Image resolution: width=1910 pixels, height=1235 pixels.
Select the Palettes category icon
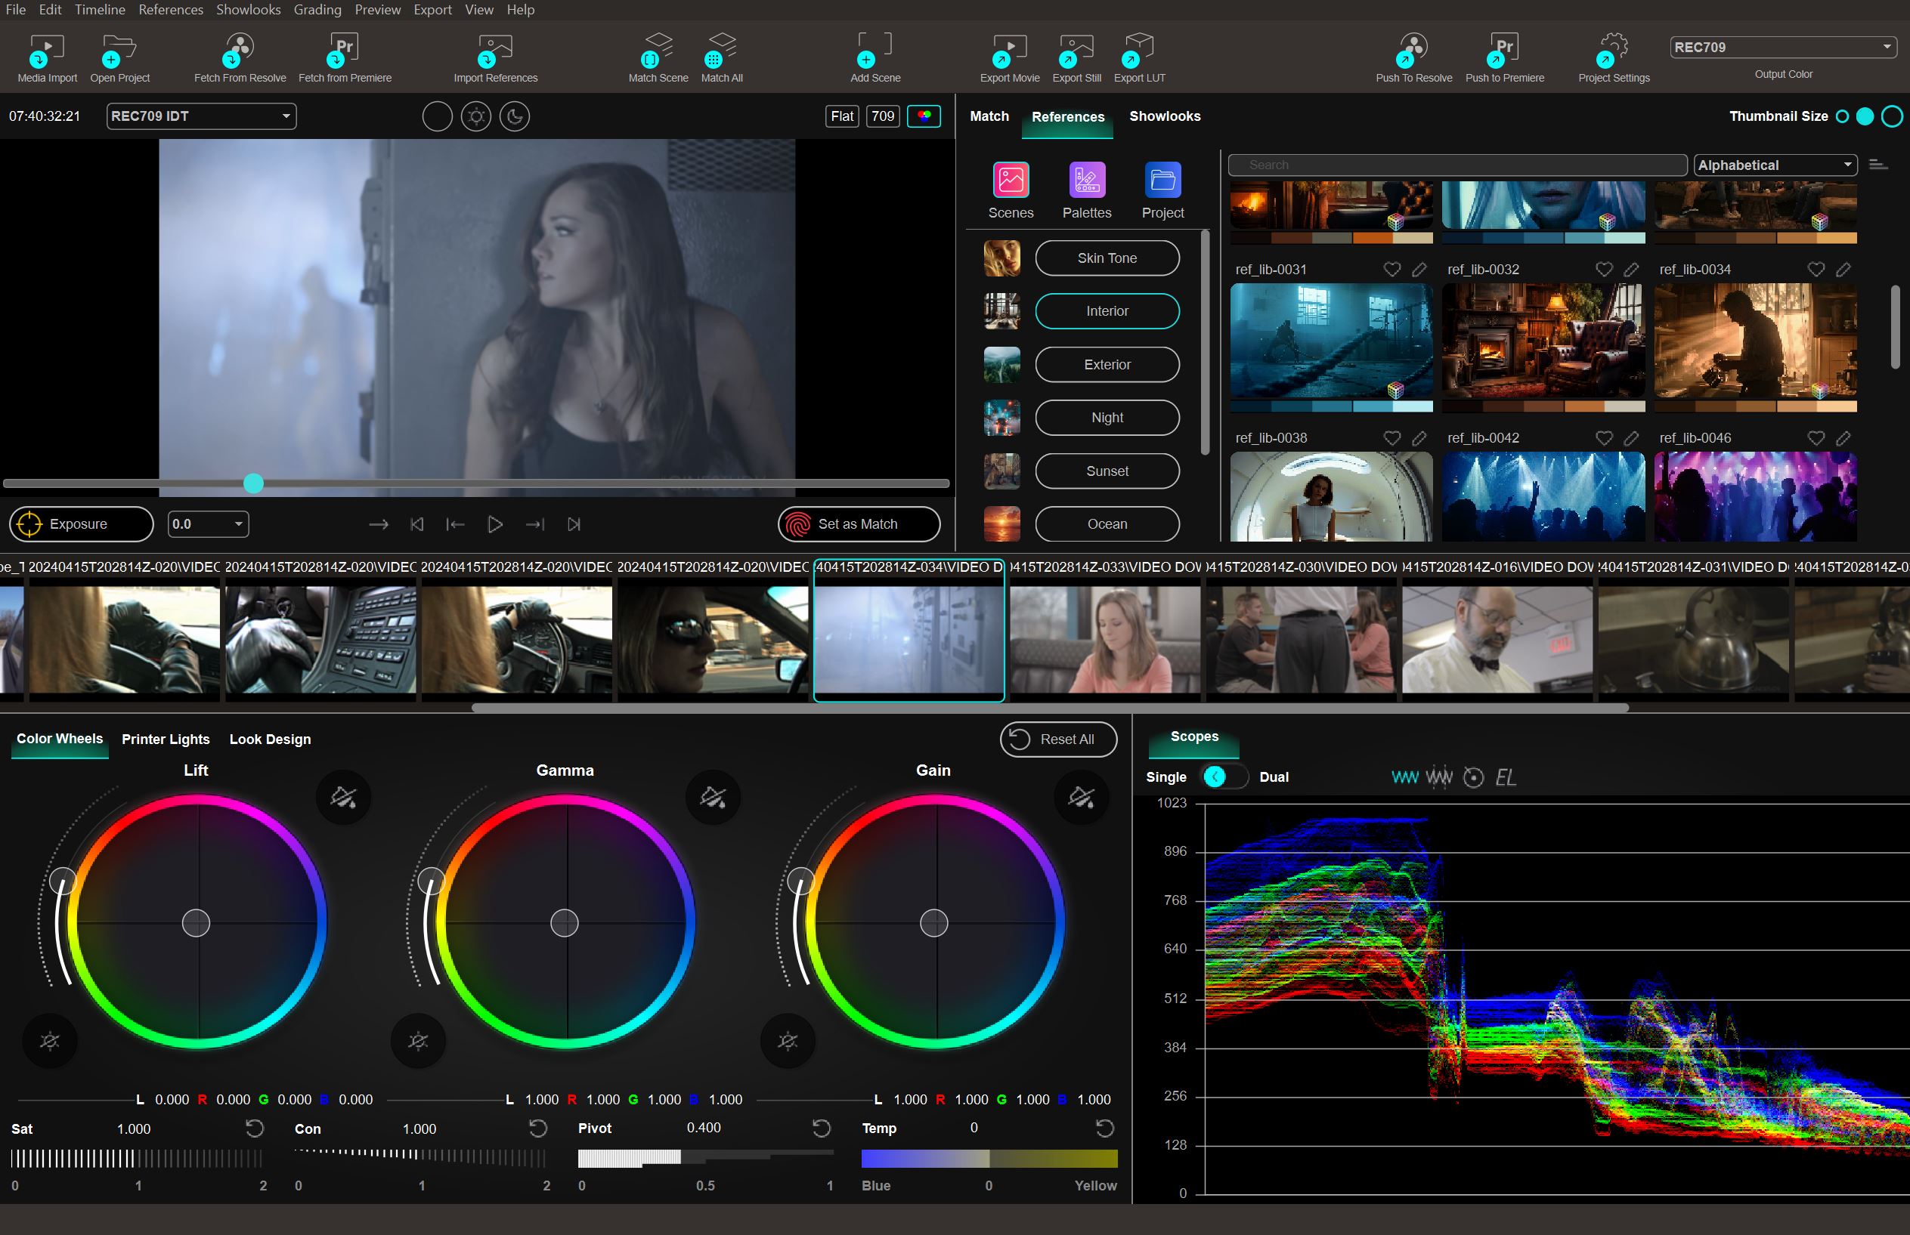(x=1087, y=180)
